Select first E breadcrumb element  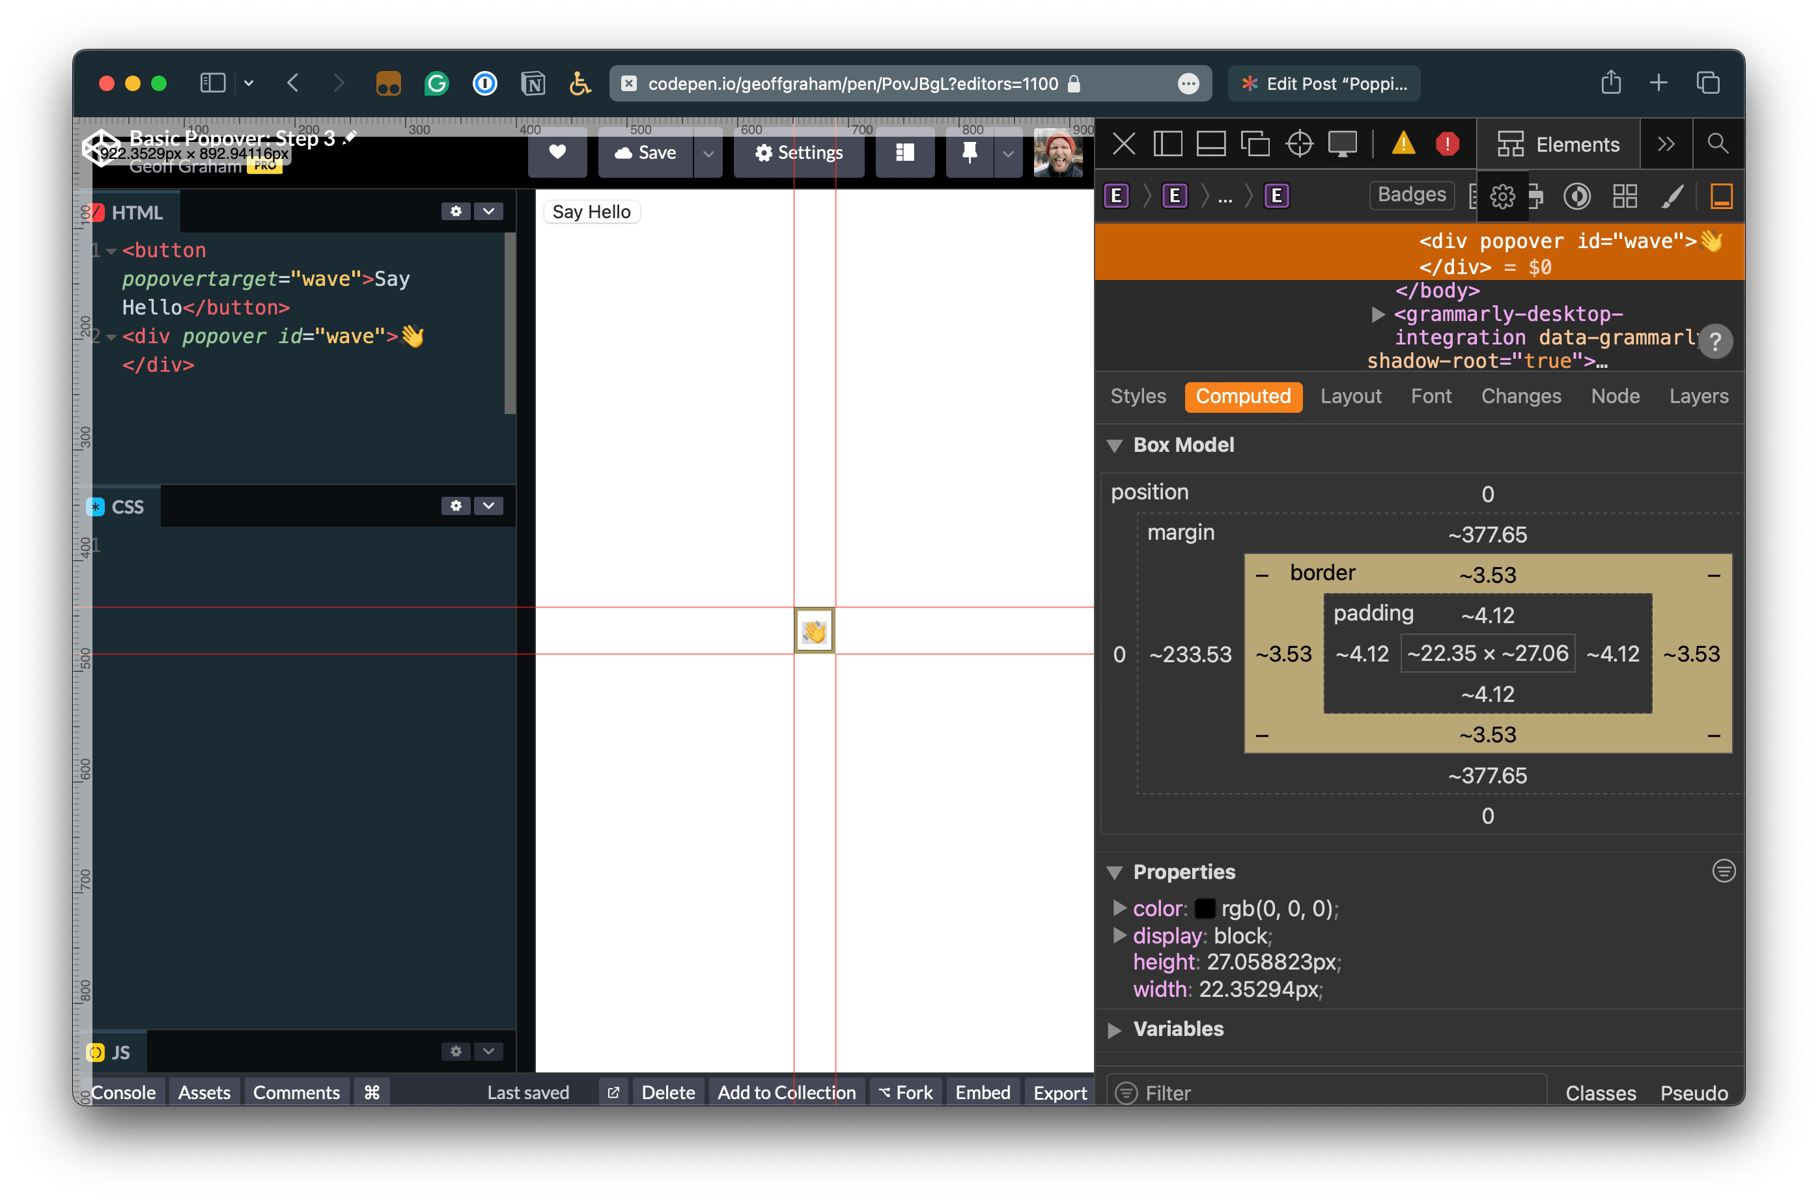point(1116,196)
